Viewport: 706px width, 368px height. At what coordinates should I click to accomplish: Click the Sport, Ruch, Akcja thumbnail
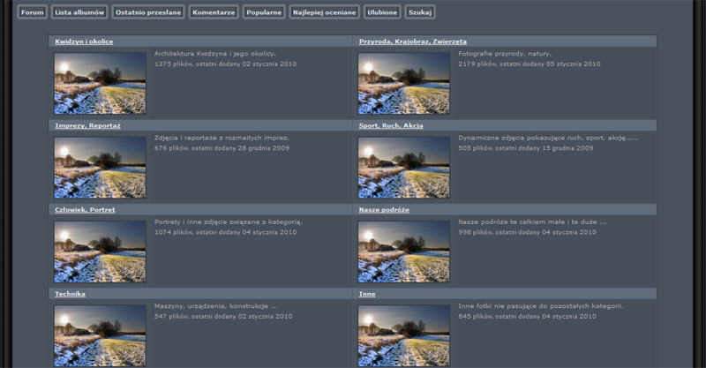point(403,167)
